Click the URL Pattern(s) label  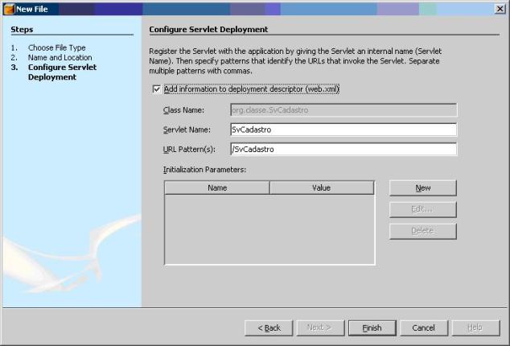189,149
